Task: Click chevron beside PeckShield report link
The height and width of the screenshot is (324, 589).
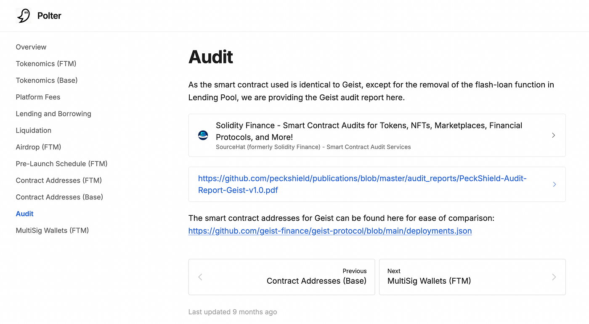Action: [x=554, y=184]
